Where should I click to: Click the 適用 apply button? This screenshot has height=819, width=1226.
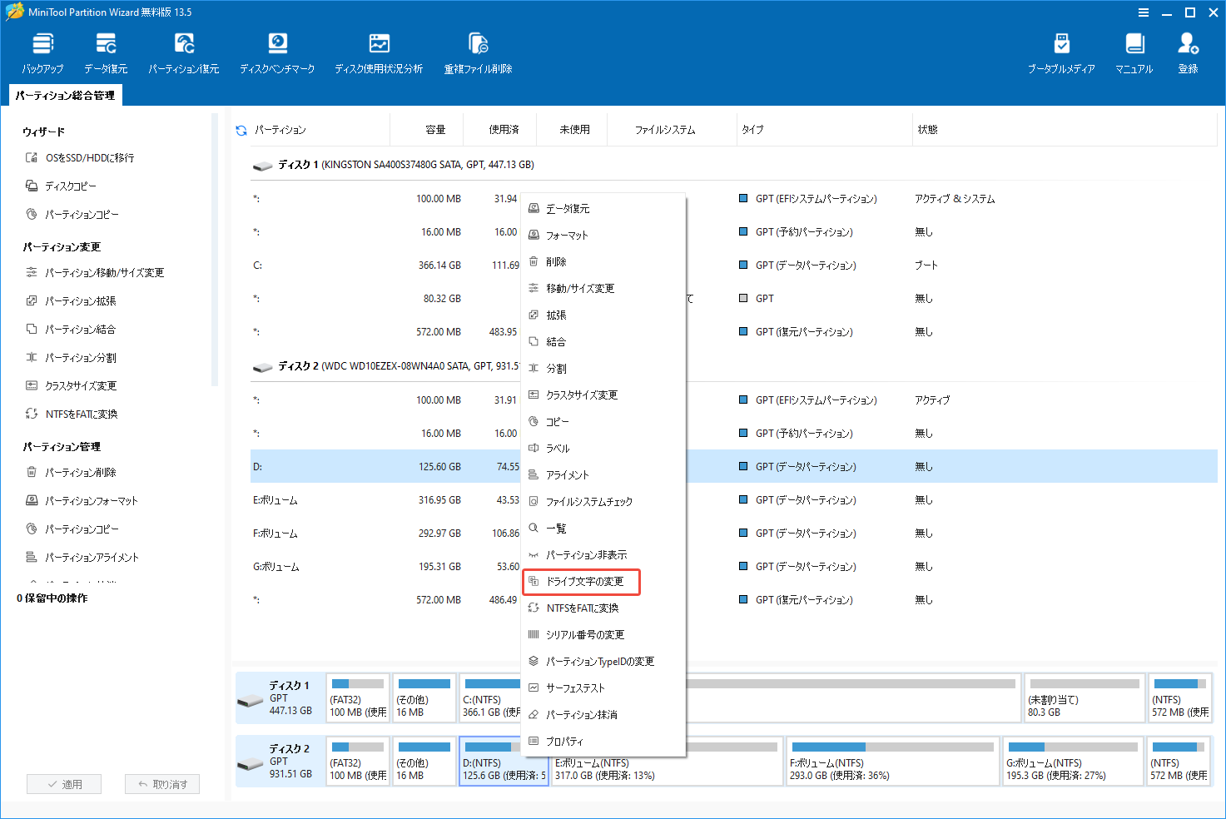(64, 783)
